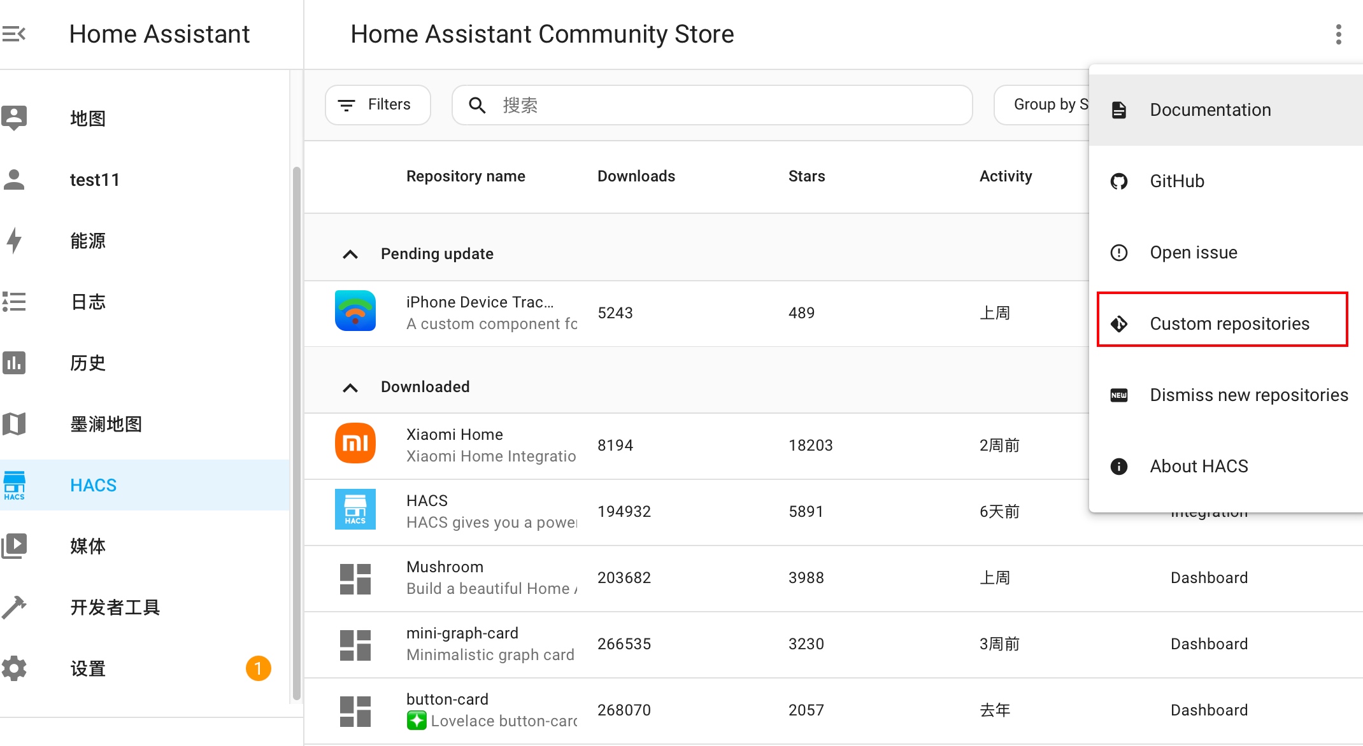Open the Documentation menu entry
This screenshot has height=746, width=1363.
[1210, 110]
